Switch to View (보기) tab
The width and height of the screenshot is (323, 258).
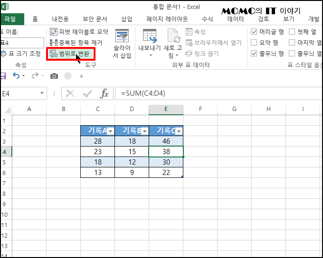pos(288,19)
